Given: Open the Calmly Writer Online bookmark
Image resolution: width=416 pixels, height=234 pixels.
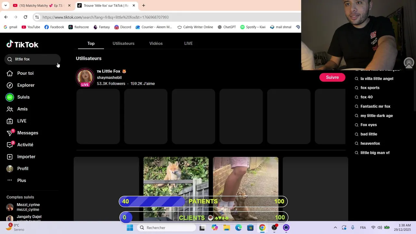Looking at the screenshot, I should click(x=195, y=27).
